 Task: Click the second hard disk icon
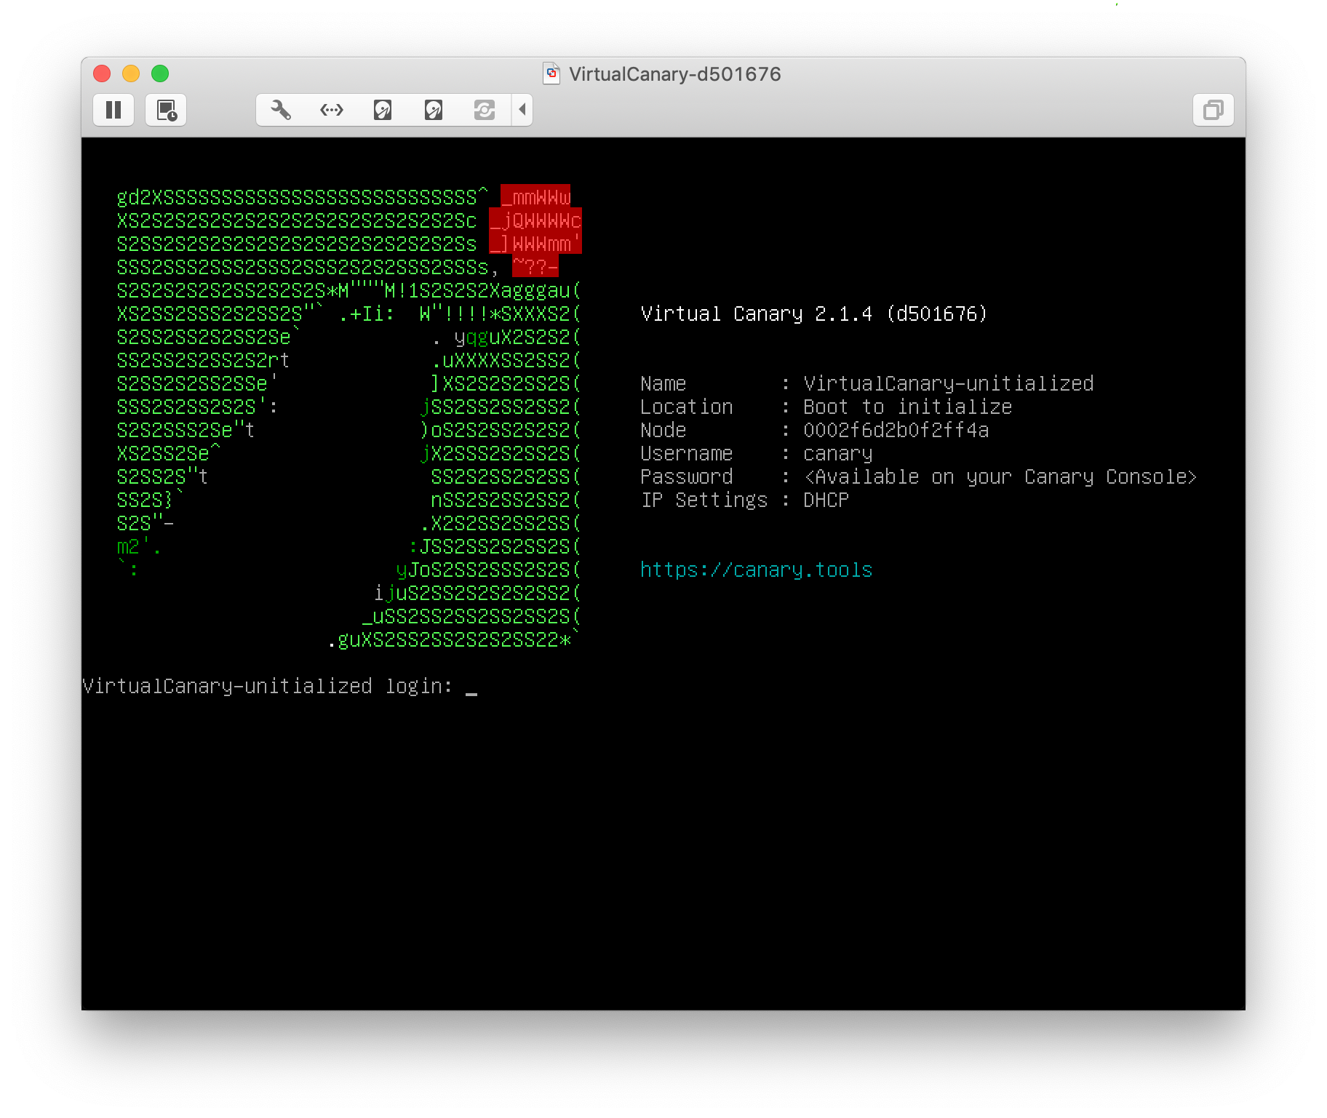434,110
